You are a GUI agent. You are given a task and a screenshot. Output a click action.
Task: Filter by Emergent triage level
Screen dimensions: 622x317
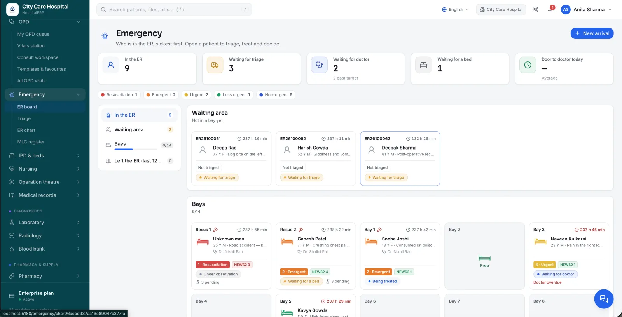click(x=161, y=95)
